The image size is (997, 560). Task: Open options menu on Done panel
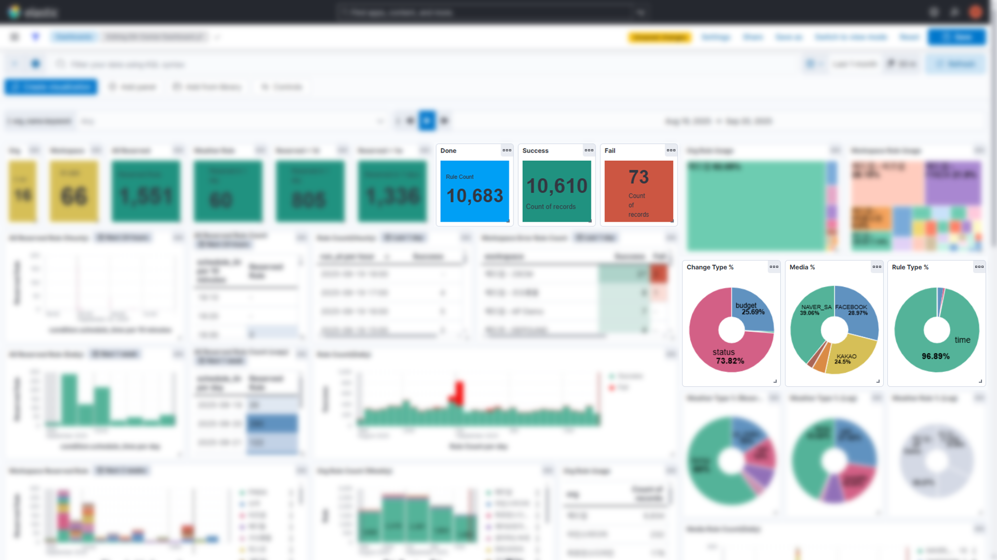point(506,151)
